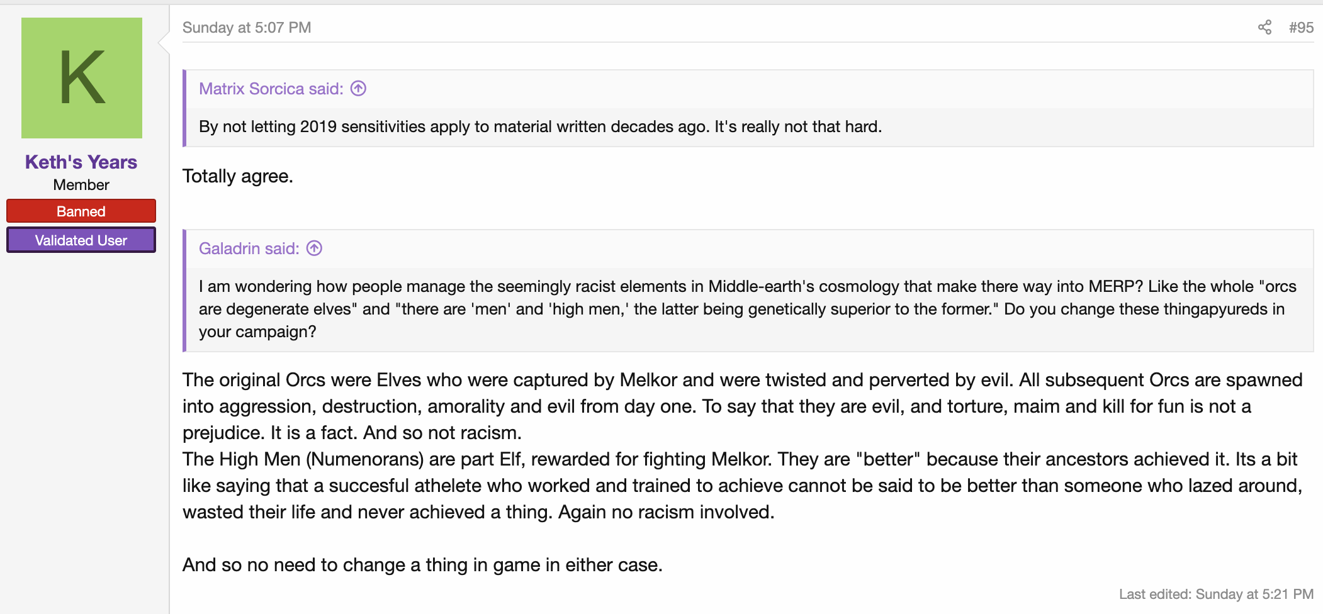Click the closing line 'And so no need to change'
This screenshot has width=1323, height=614.
click(x=422, y=565)
